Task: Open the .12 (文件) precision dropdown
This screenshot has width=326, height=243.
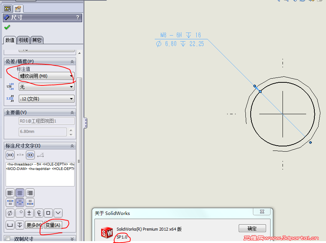Action: [46, 99]
